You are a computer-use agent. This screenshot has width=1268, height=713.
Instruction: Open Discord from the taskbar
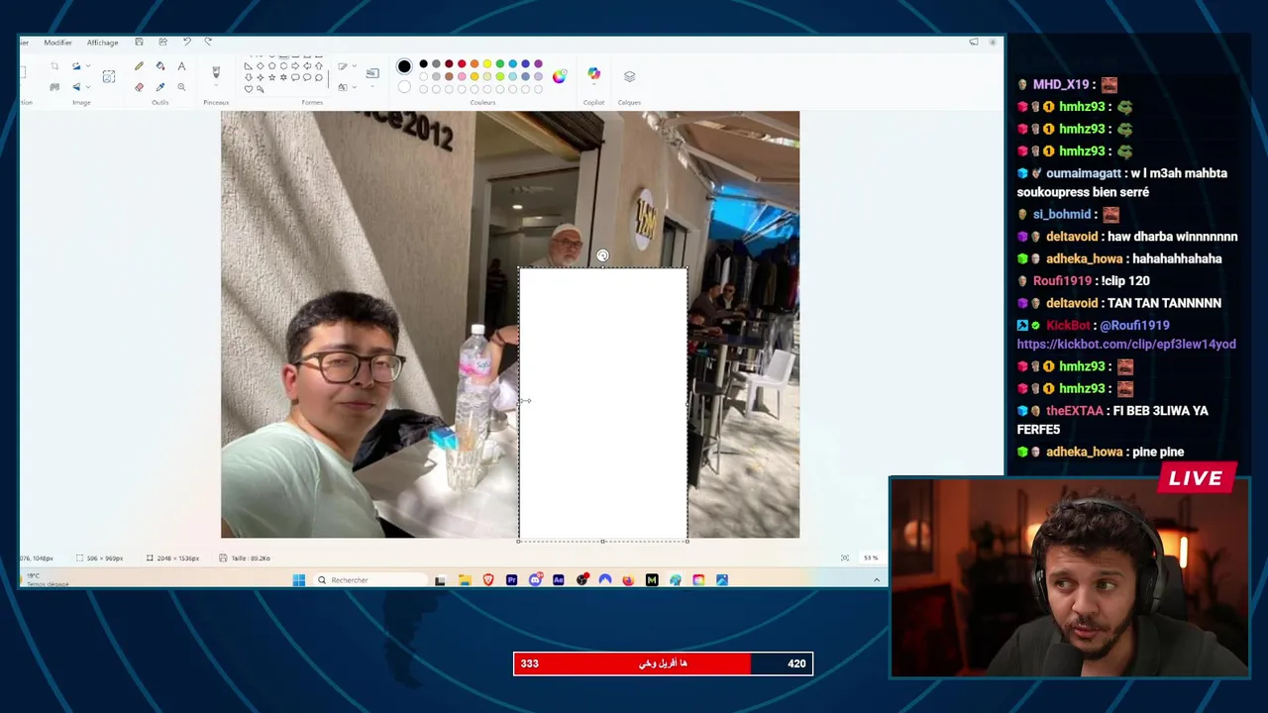pyautogui.click(x=535, y=580)
